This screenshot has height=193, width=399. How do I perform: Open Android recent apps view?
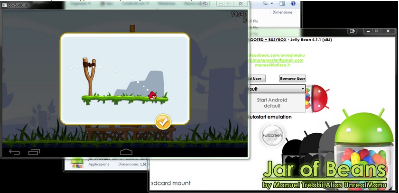[x=34, y=152]
